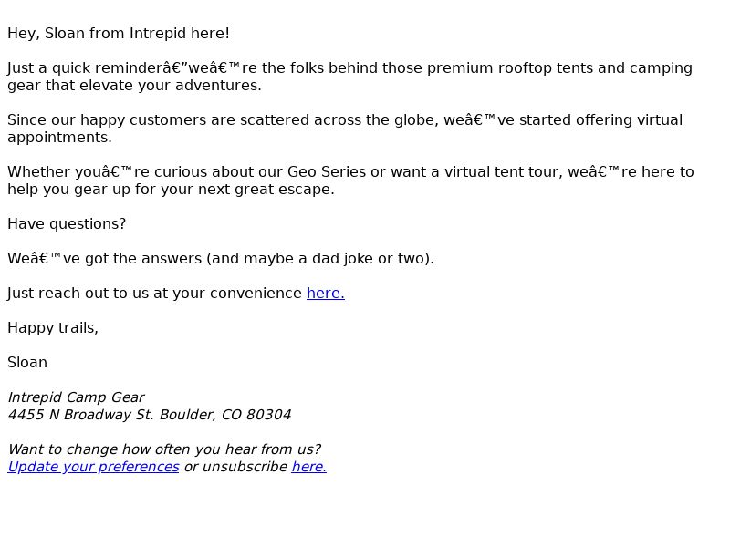
Task: Click the 'Sloan' signature name
Action: 27,363
